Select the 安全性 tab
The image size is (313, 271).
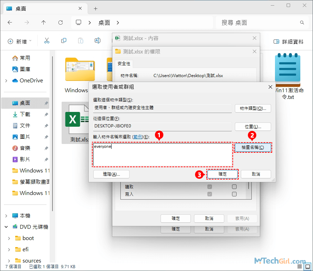pos(124,64)
